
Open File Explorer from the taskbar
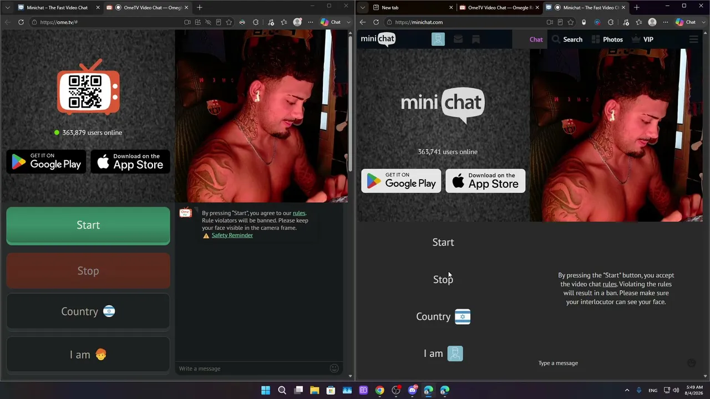(x=315, y=390)
